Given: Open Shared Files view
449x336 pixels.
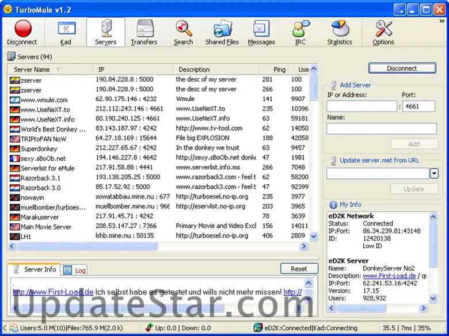Looking at the screenshot, I should coord(222,32).
